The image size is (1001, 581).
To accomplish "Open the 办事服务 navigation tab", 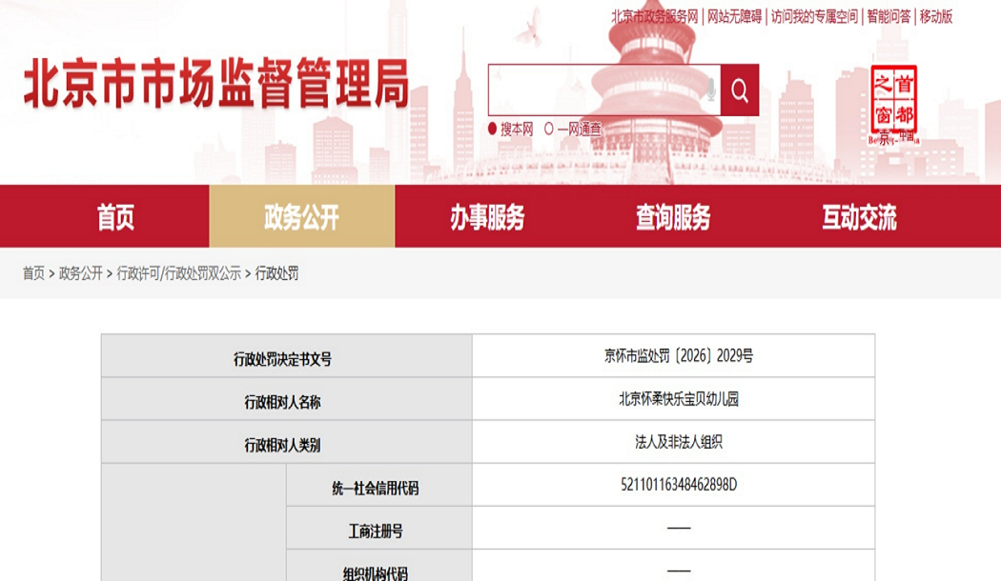I will tap(488, 217).
